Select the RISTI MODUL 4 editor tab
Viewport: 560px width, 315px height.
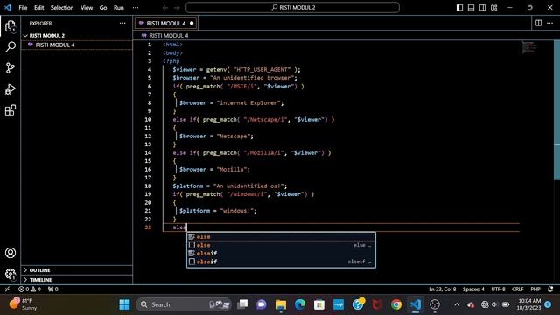pos(166,24)
